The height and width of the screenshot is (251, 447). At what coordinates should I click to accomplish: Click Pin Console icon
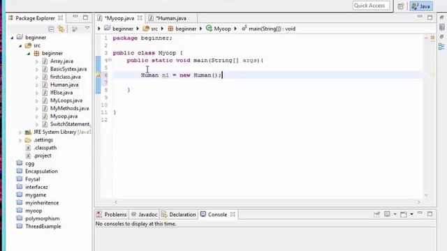click(x=376, y=214)
